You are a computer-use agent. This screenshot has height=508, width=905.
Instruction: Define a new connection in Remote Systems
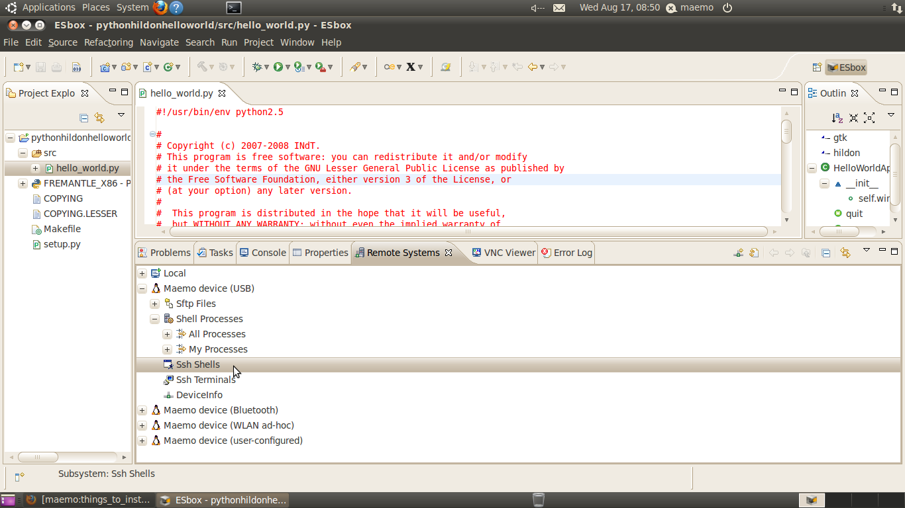coord(738,253)
